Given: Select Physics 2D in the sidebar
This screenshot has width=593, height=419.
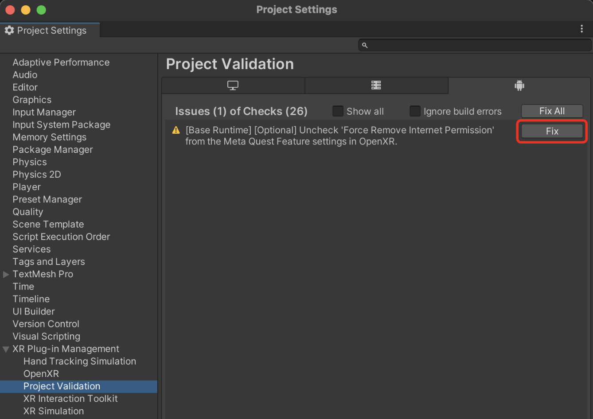Looking at the screenshot, I should 37,175.
